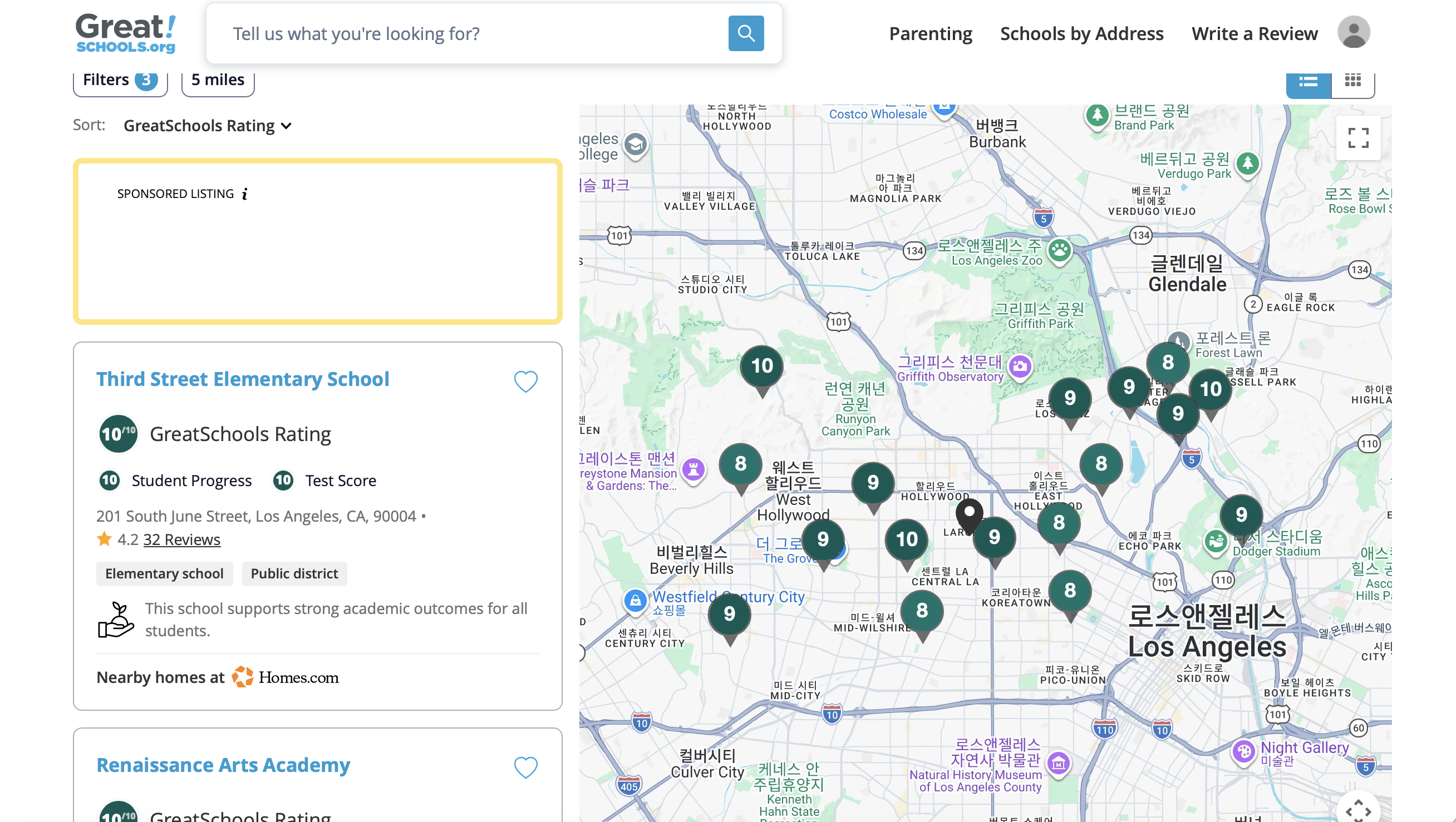
Task: Open Write a Review
Action: tap(1254, 33)
